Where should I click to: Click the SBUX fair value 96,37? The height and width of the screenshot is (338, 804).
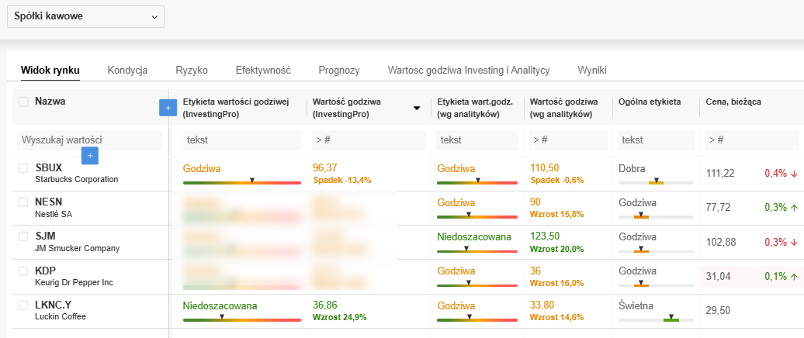[324, 168]
